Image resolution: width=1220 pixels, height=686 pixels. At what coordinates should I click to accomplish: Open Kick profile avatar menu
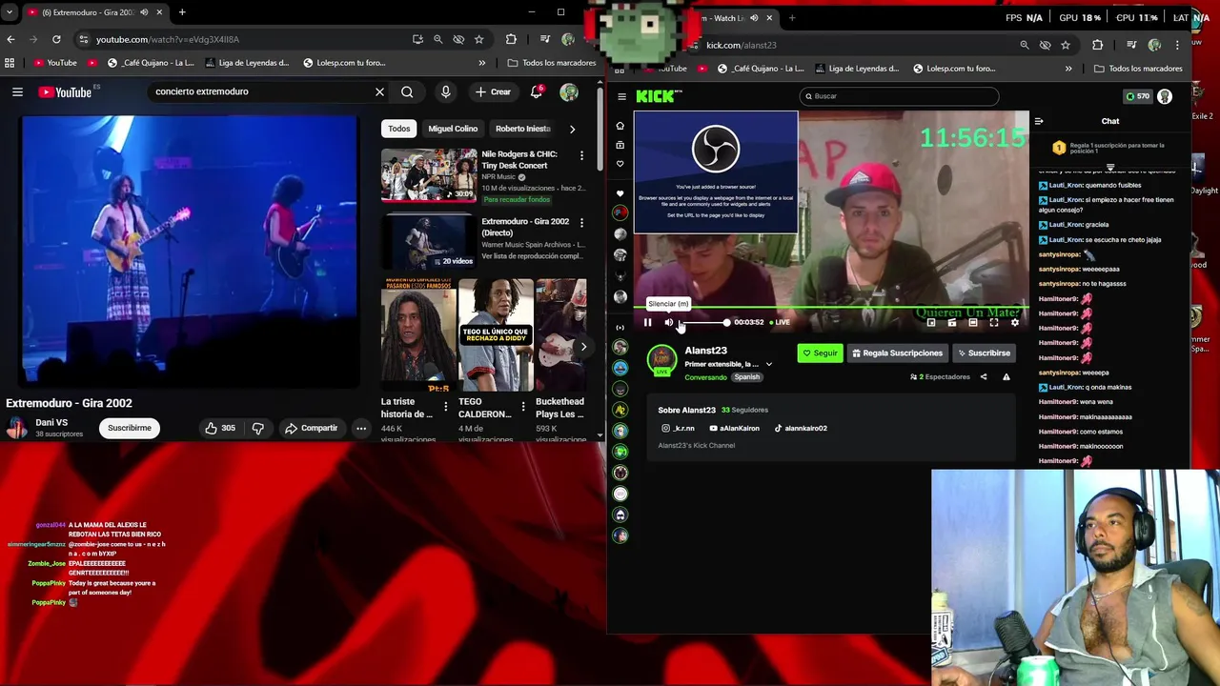1164,96
